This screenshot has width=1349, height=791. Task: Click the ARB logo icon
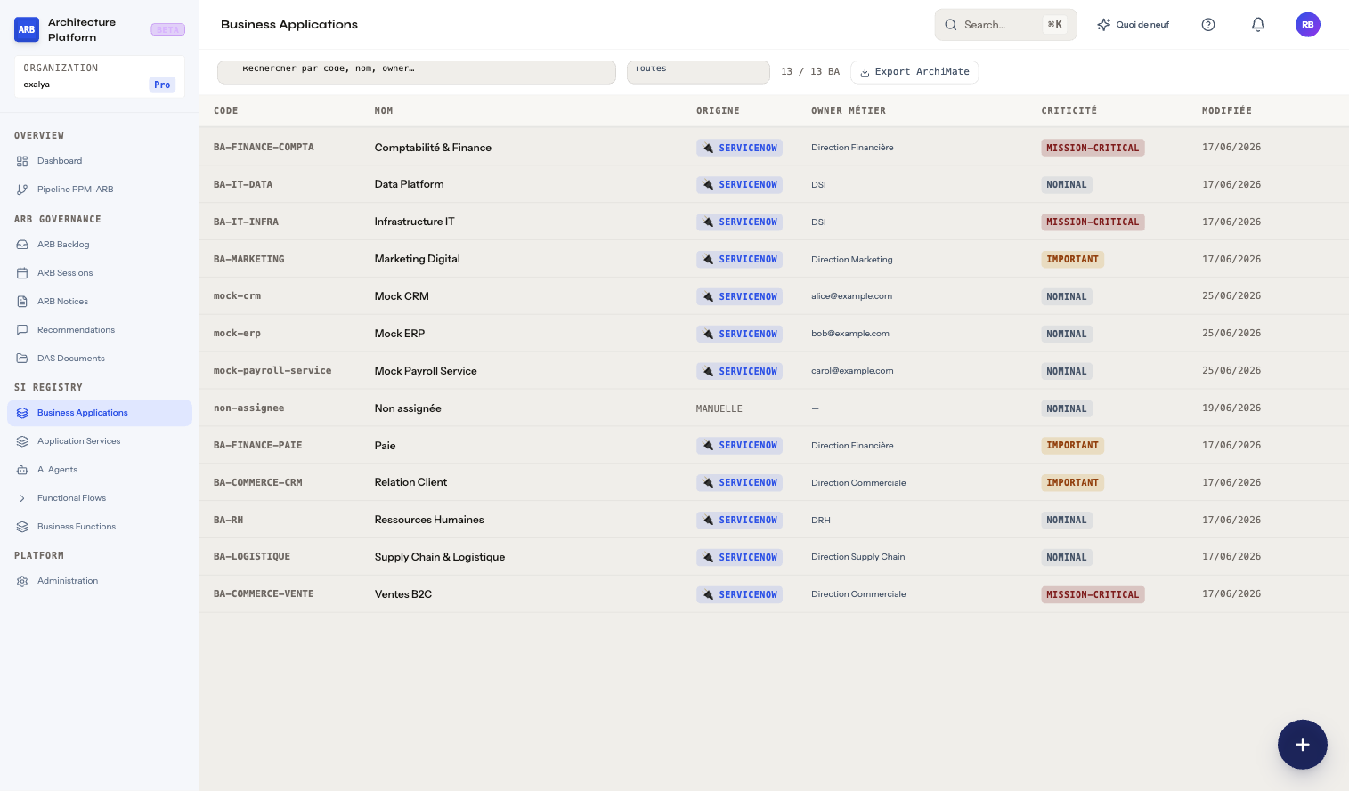tap(27, 29)
